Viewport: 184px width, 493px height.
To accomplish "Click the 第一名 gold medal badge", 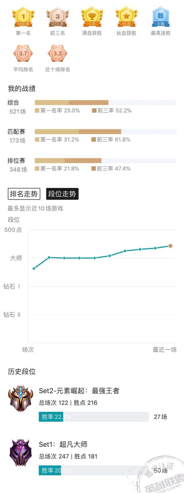I will coord(23,17).
